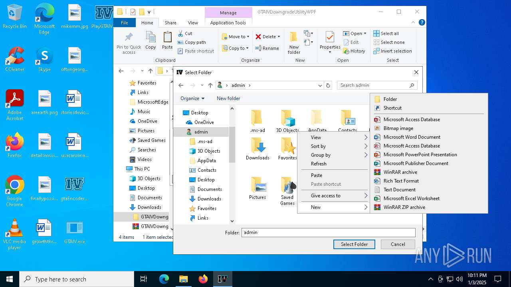
Task: Expand the address bar history dropdown
Action: (x=320, y=85)
